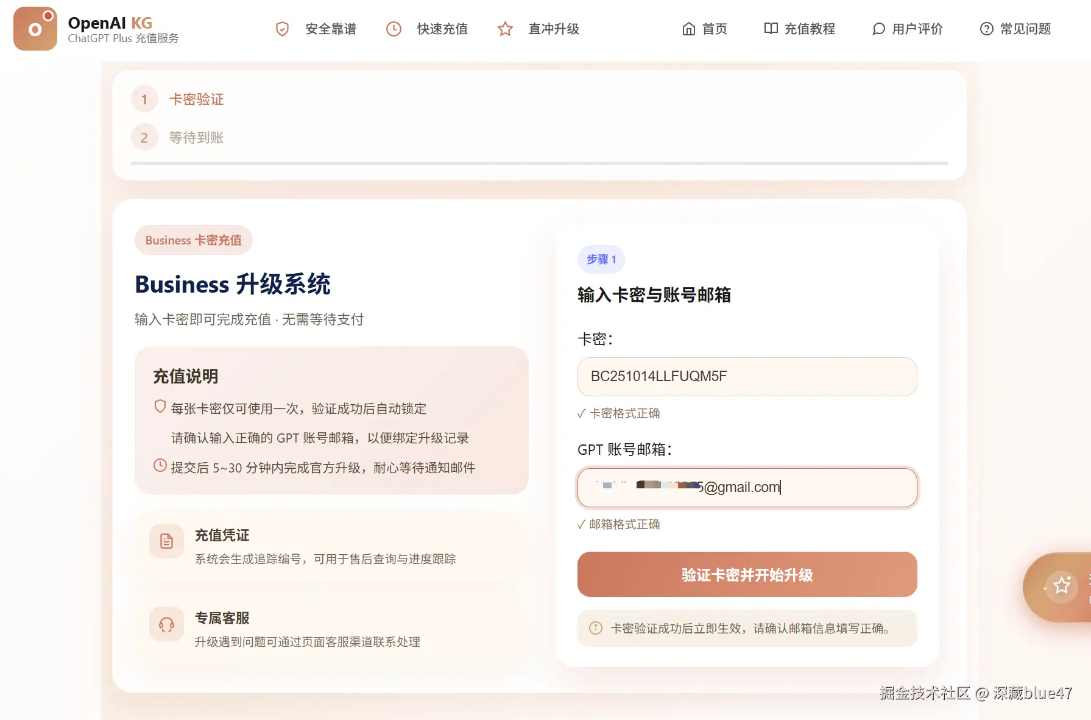Click the 输入卡密与账号邮箱 heading
The image size is (1091, 720).
click(654, 295)
